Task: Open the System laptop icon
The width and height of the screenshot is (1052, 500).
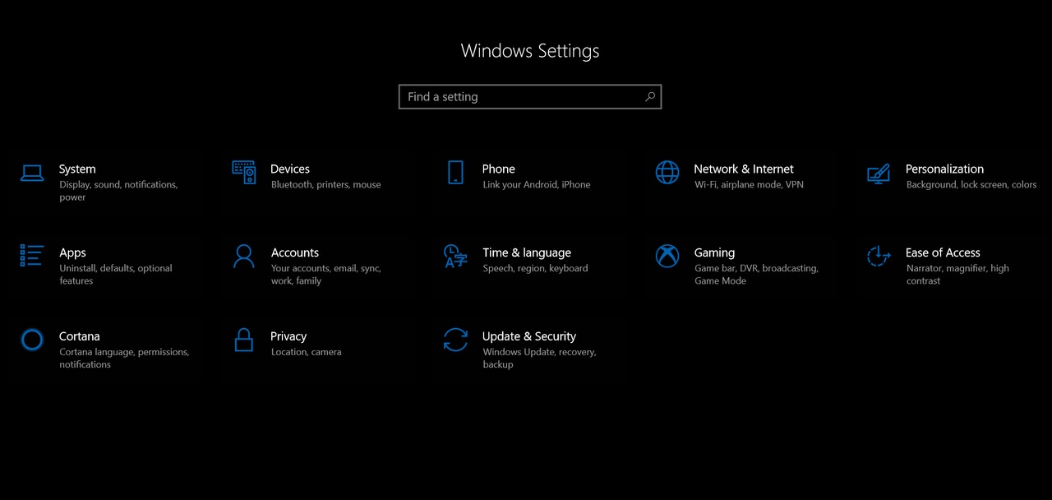Action: coord(32,173)
